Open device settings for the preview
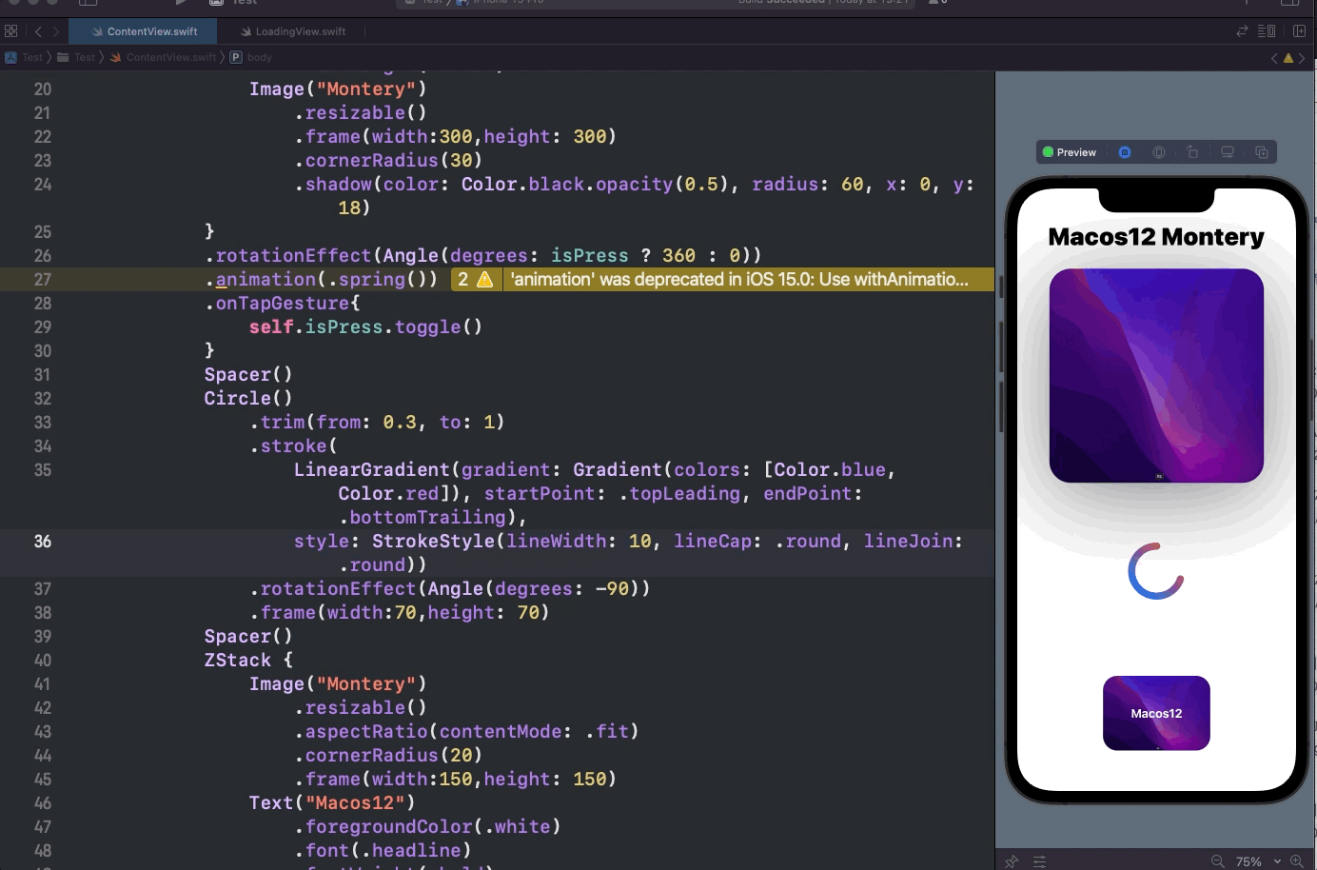The image size is (1317, 870). pos(1228,152)
